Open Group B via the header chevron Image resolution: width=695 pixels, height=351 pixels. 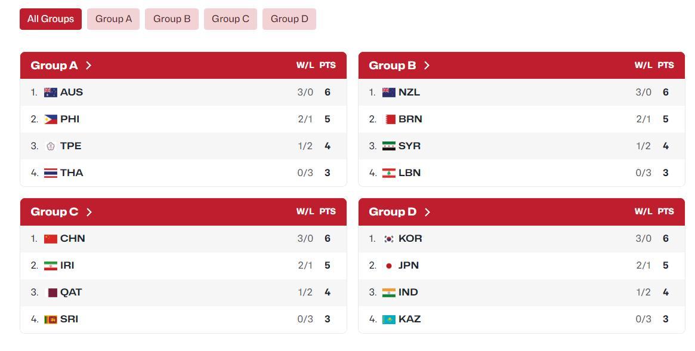coord(427,65)
